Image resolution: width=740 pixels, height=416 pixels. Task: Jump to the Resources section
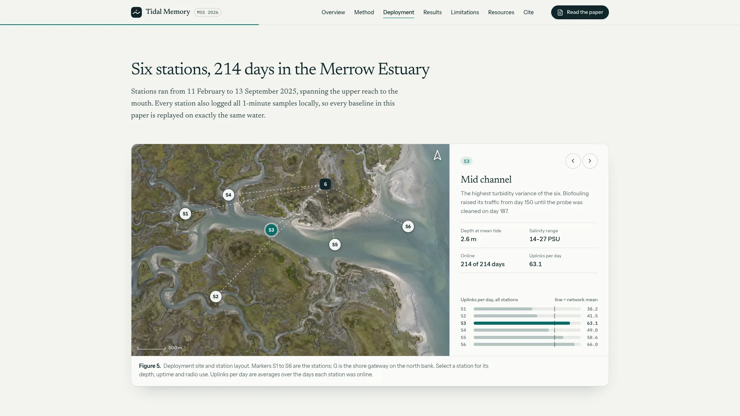click(501, 12)
